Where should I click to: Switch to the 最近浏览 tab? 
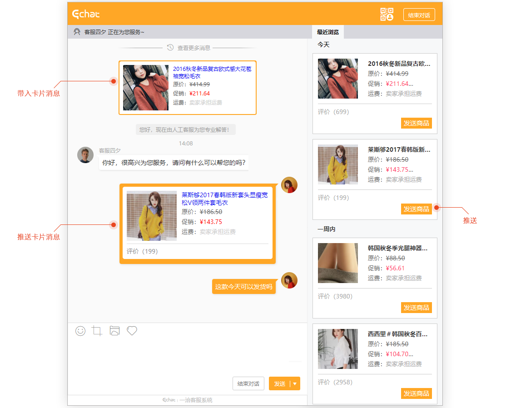tap(327, 32)
